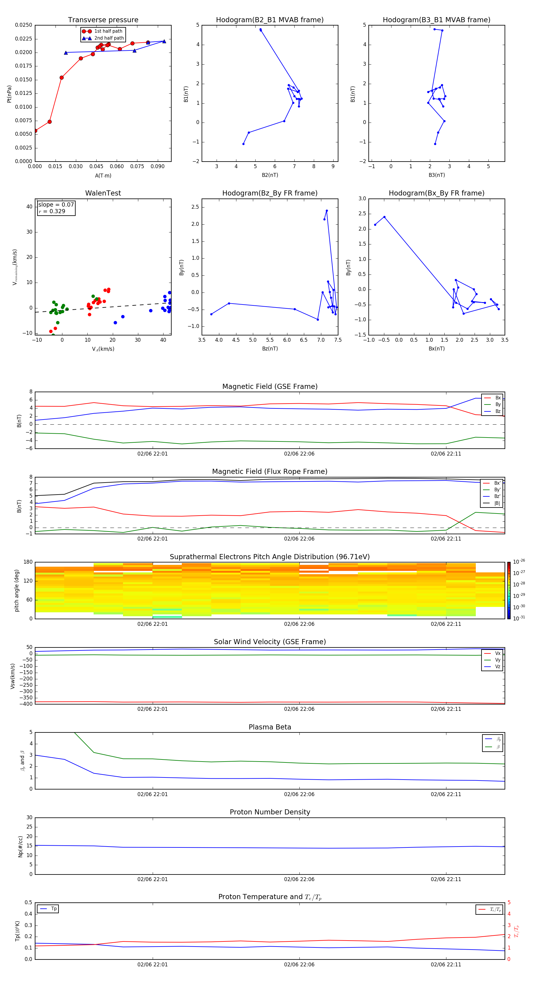The width and height of the screenshot is (540, 991).
Task: Click the 'V_remaining(km/s)' y-axis label
Action: 15,267
